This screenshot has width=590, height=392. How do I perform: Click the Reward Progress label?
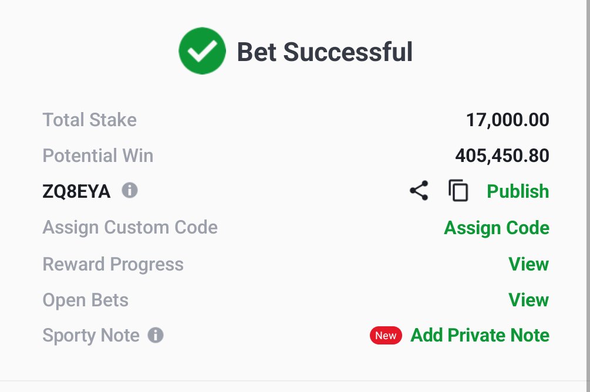pyautogui.click(x=113, y=264)
